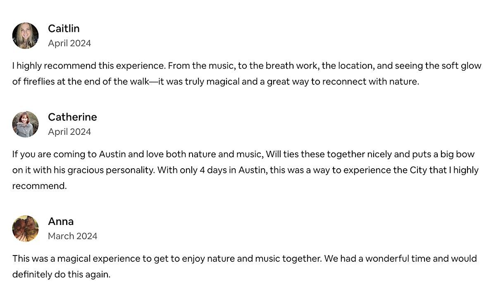Click April 2024 date under Caitlin

click(x=69, y=43)
